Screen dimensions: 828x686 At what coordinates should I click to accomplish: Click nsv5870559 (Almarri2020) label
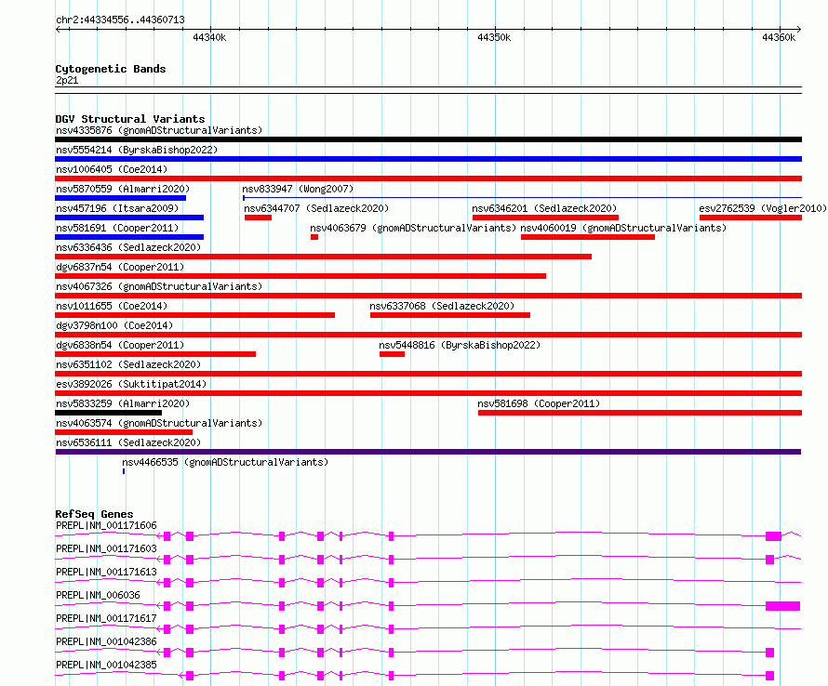pyautogui.click(x=123, y=189)
